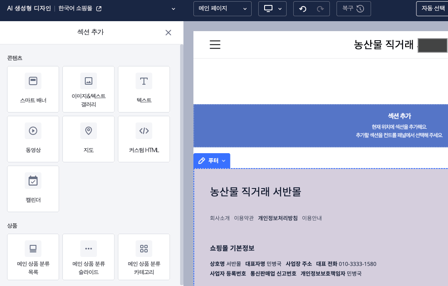Insert the 이미지&텍스트 갤러리 section
Image resolution: width=448 pixels, height=286 pixels.
tap(88, 89)
